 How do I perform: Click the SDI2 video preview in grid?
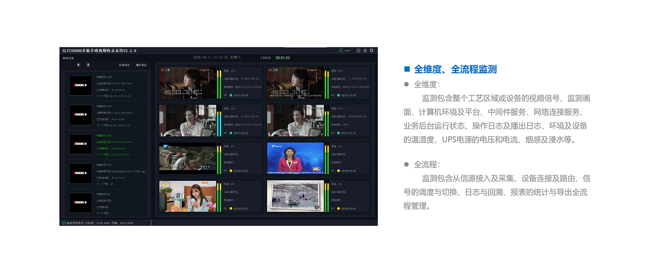295,83
